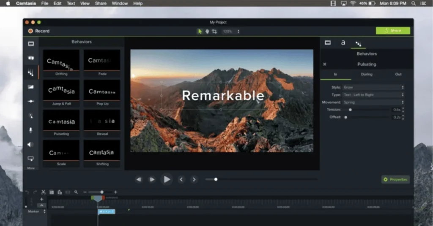Click the timeline zoom slider handle
This screenshot has height=226, width=433.
(102, 192)
